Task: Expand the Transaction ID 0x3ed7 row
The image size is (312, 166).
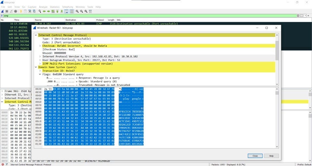Action: [x=40, y=71]
